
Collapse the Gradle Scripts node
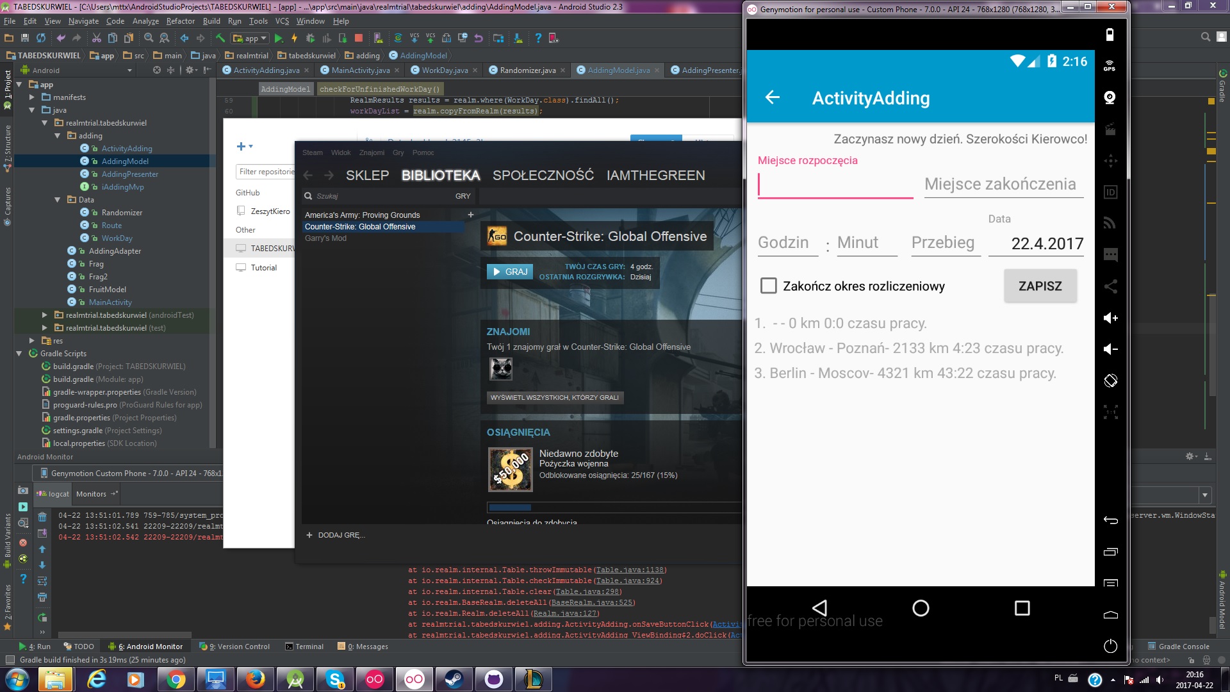[19, 354]
